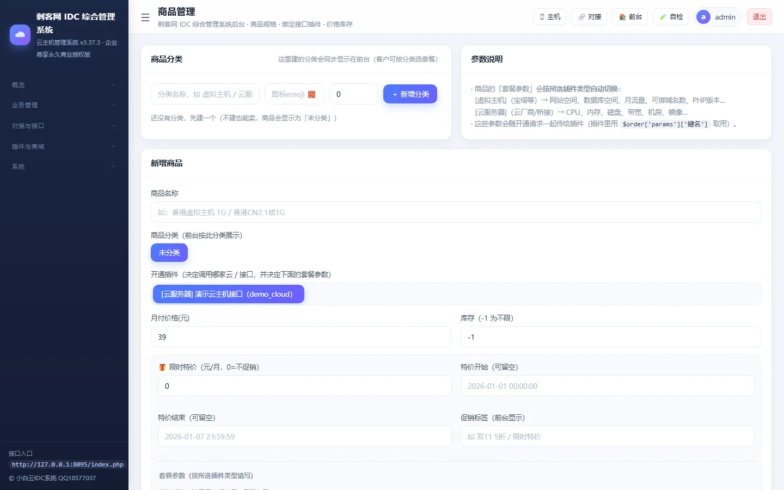Click the admin avatar circle
The width and height of the screenshot is (784, 490).
pyautogui.click(x=703, y=17)
